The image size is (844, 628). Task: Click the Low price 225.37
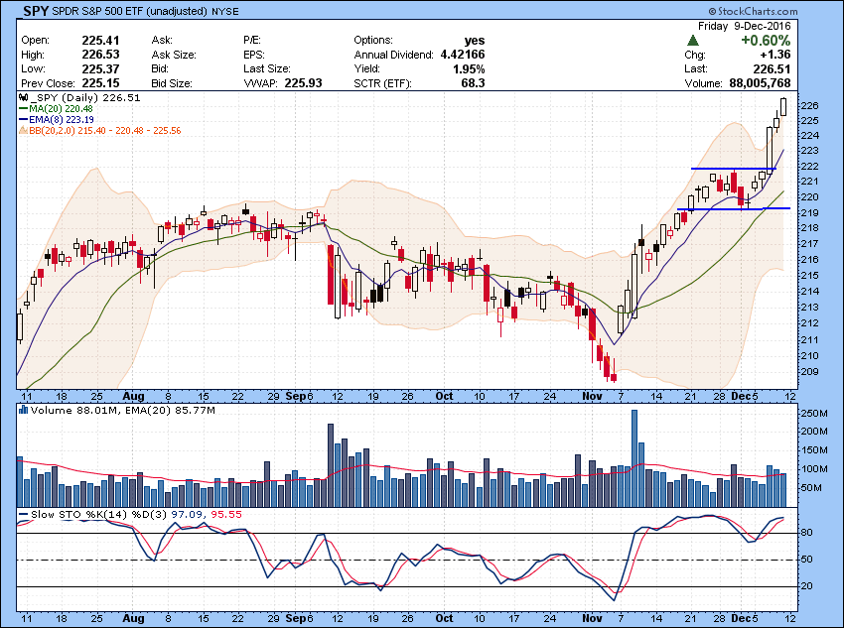coord(100,68)
